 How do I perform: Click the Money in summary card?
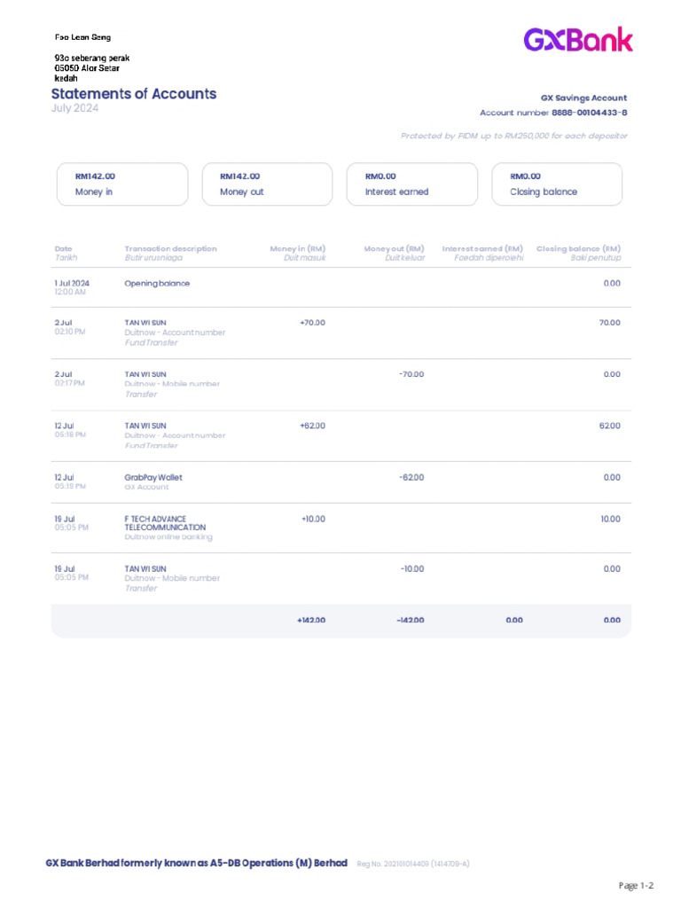click(x=122, y=184)
